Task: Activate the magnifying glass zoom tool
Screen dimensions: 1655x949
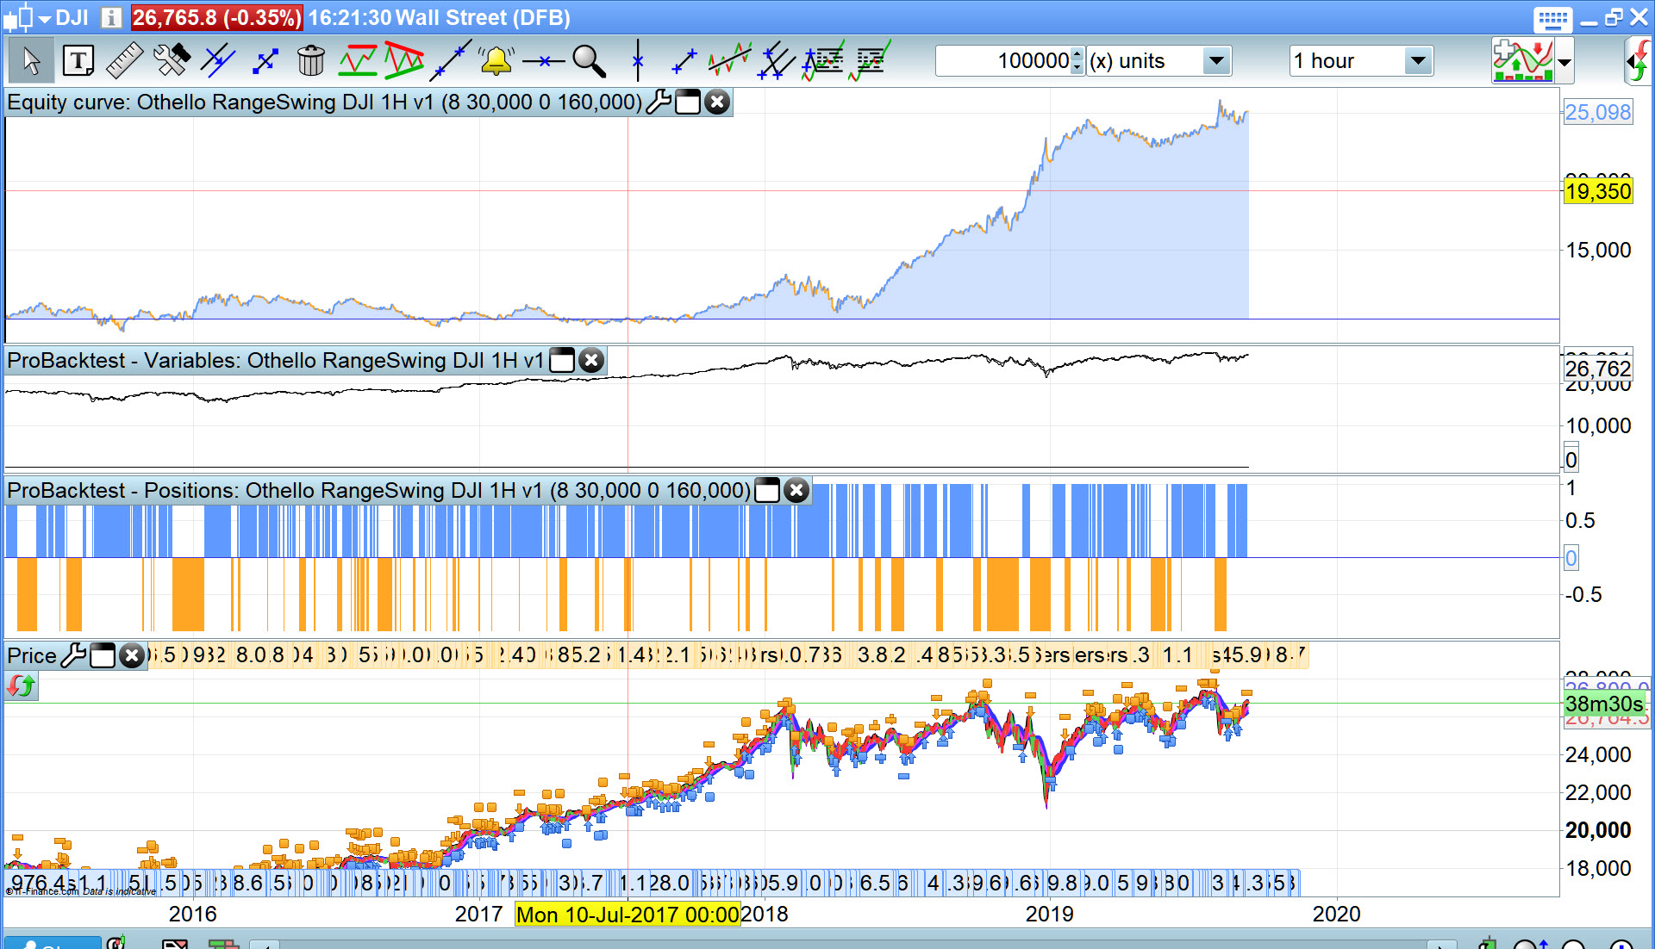Action: coord(589,61)
